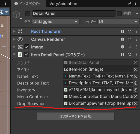Click the Description Text property label
Screen dimensions: 140x134
coord(33,83)
